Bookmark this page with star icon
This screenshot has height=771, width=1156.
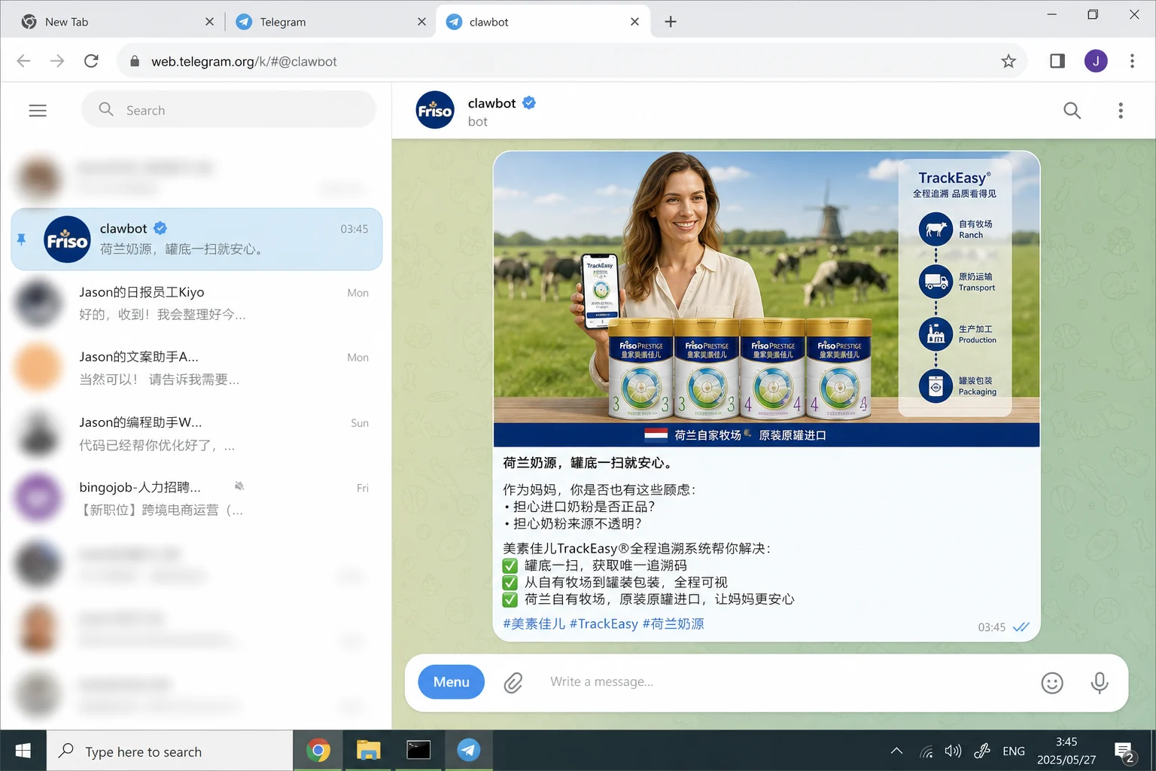(1008, 61)
